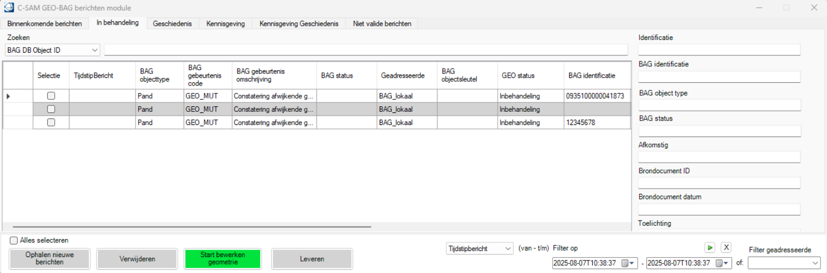Viewport: 827px width, 273px height.
Task: Click GEO_MUT cell in highlighted grey row
Action: pos(208,109)
